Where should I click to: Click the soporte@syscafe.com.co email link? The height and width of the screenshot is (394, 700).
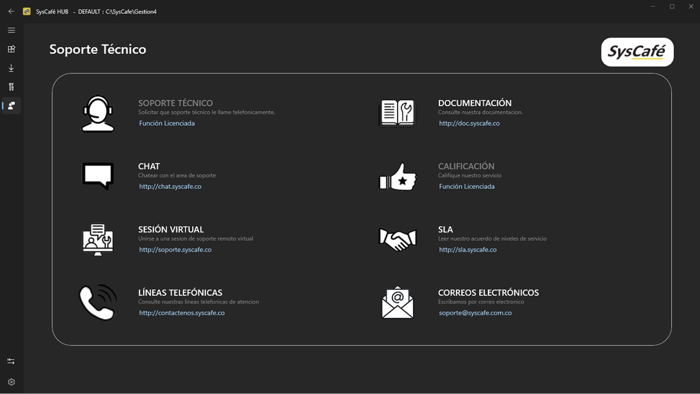[475, 312]
